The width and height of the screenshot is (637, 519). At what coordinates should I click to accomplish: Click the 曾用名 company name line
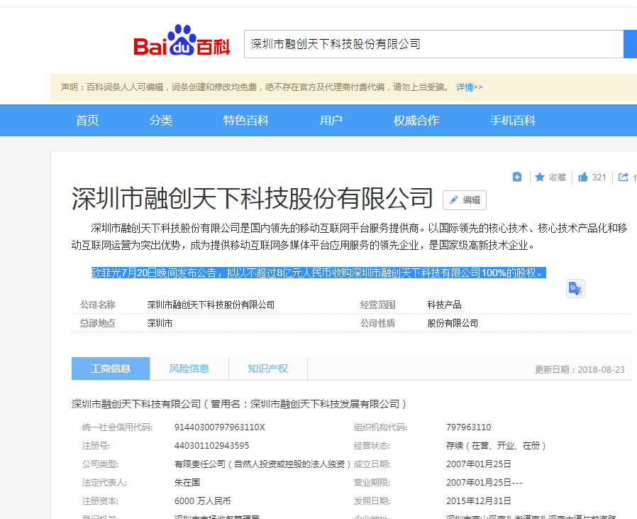(x=239, y=404)
